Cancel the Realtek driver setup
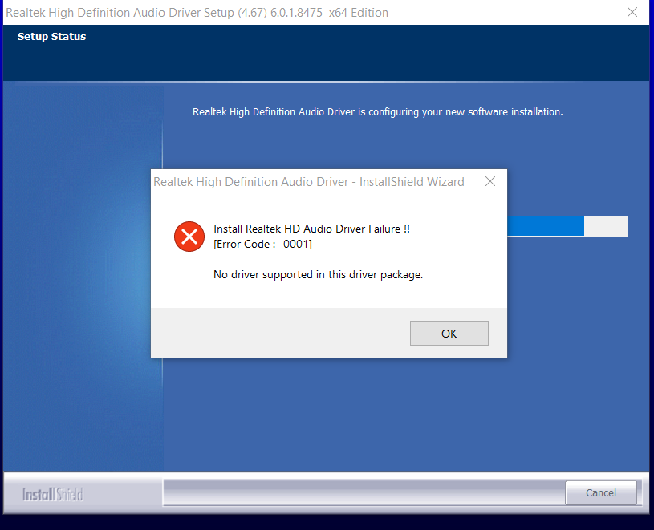 pyautogui.click(x=600, y=492)
